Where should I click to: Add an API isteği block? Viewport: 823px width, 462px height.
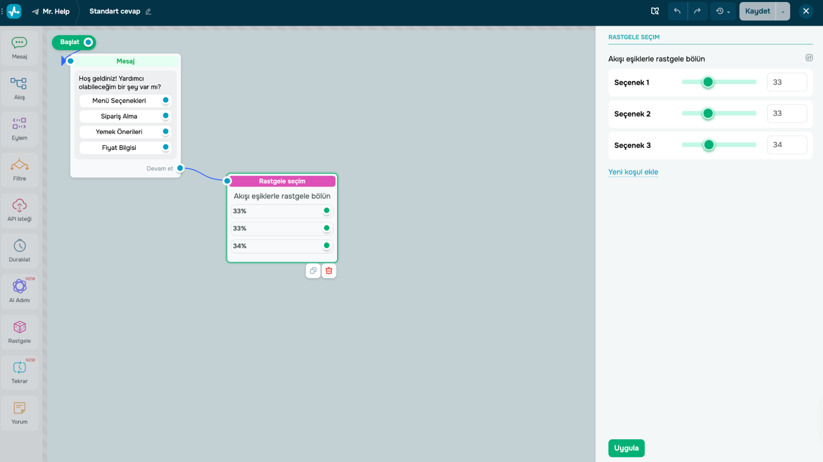point(19,210)
